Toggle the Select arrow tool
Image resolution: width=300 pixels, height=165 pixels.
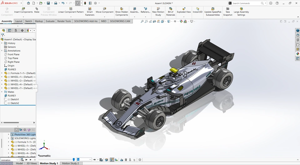[x=77, y=3]
